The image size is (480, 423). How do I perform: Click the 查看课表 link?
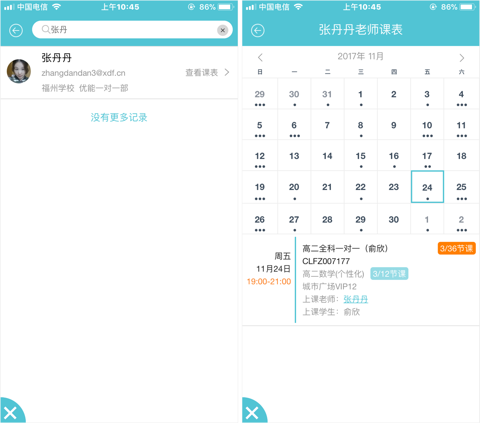point(202,73)
